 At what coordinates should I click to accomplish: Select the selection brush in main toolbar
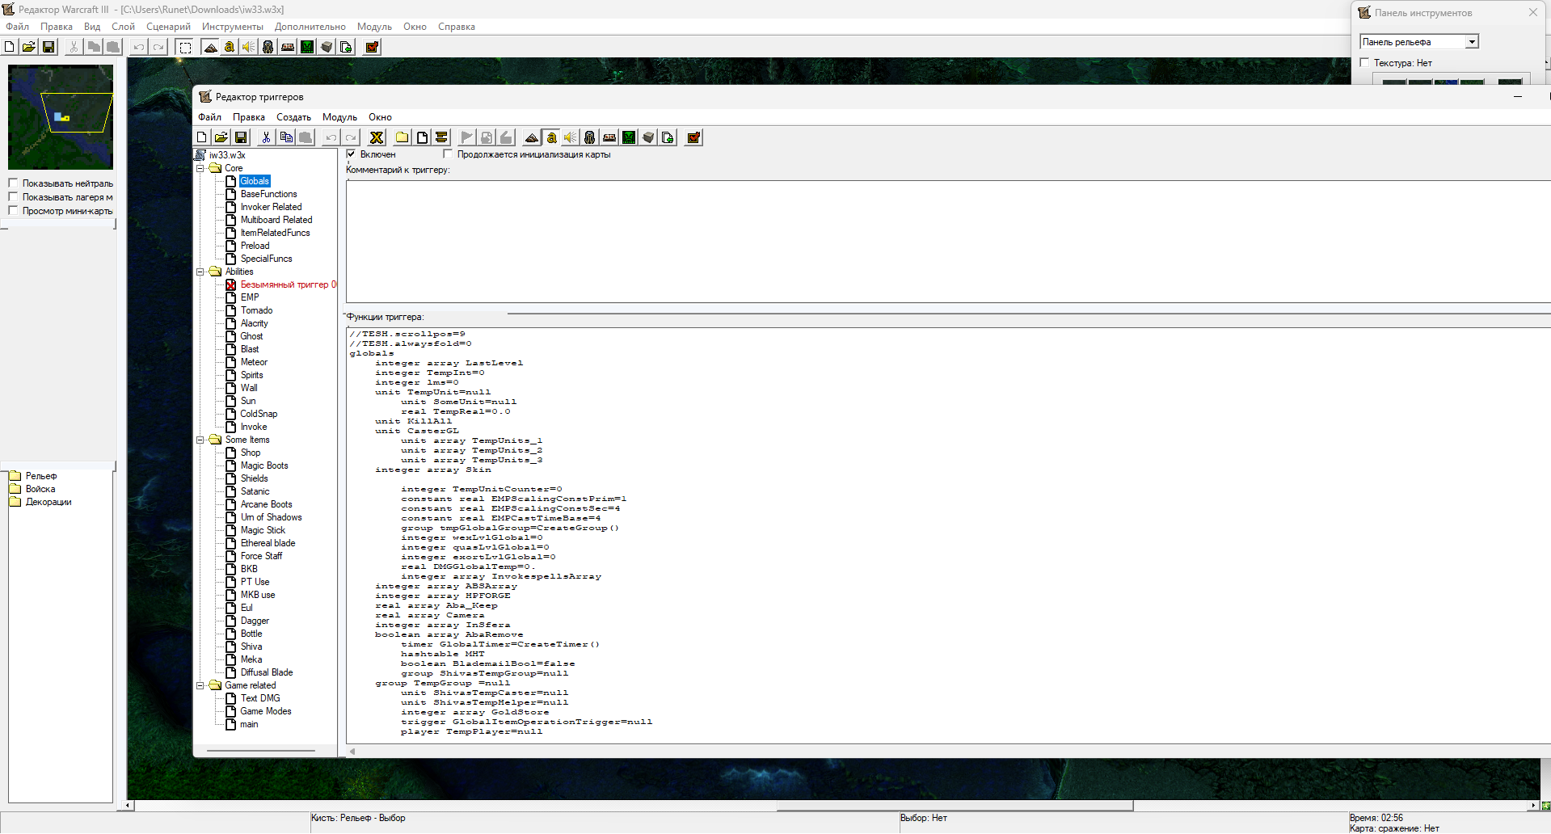pyautogui.click(x=185, y=47)
